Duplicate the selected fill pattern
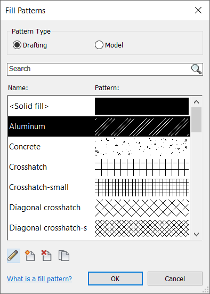Viewport: 210px width, 294px height. click(64, 256)
